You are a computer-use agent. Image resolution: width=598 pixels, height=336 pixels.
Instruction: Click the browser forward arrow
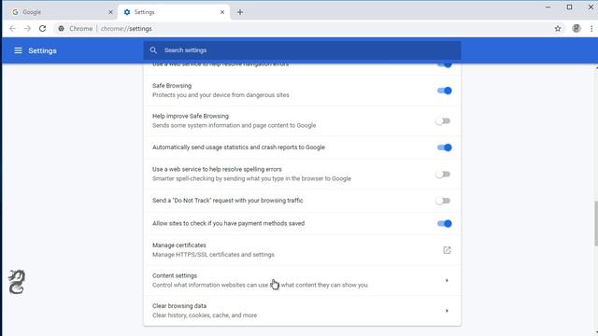tap(27, 29)
